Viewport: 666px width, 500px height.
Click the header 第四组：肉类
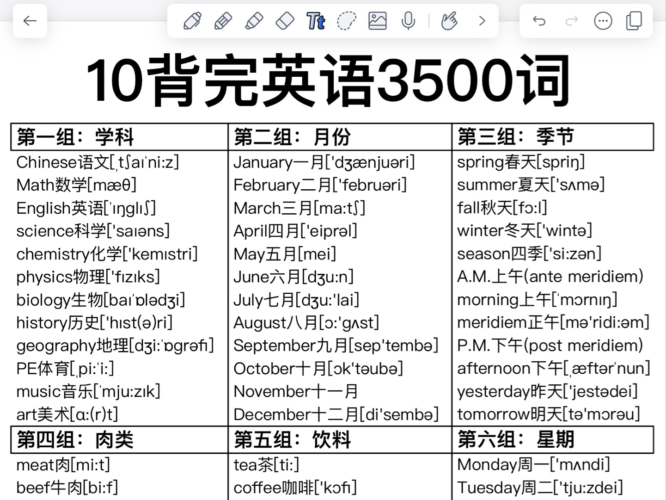pyautogui.click(x=75, y=439)
